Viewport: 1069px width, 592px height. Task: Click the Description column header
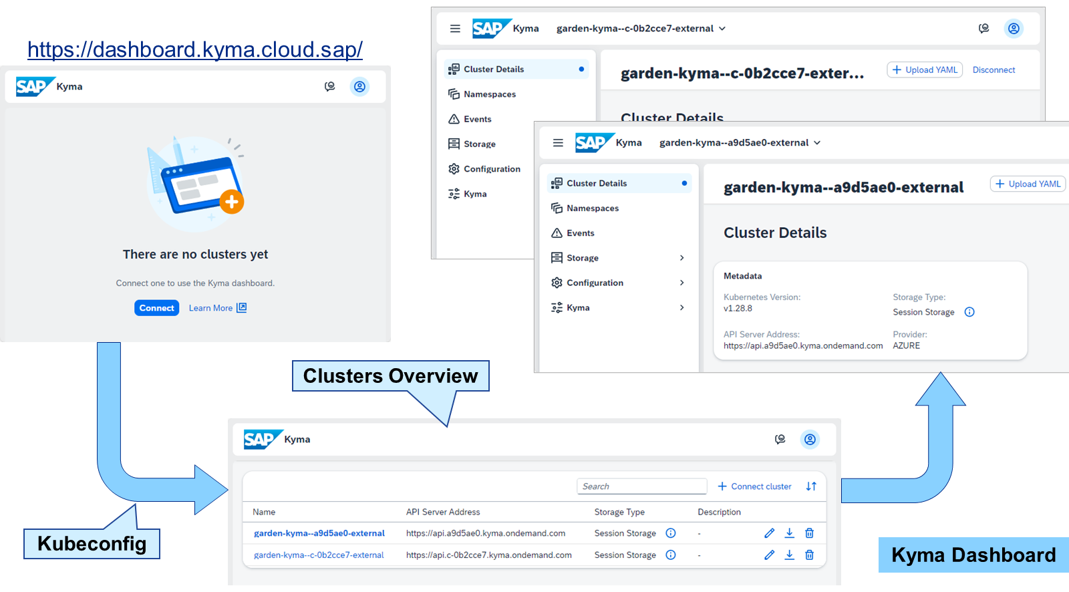click(719, 512)
